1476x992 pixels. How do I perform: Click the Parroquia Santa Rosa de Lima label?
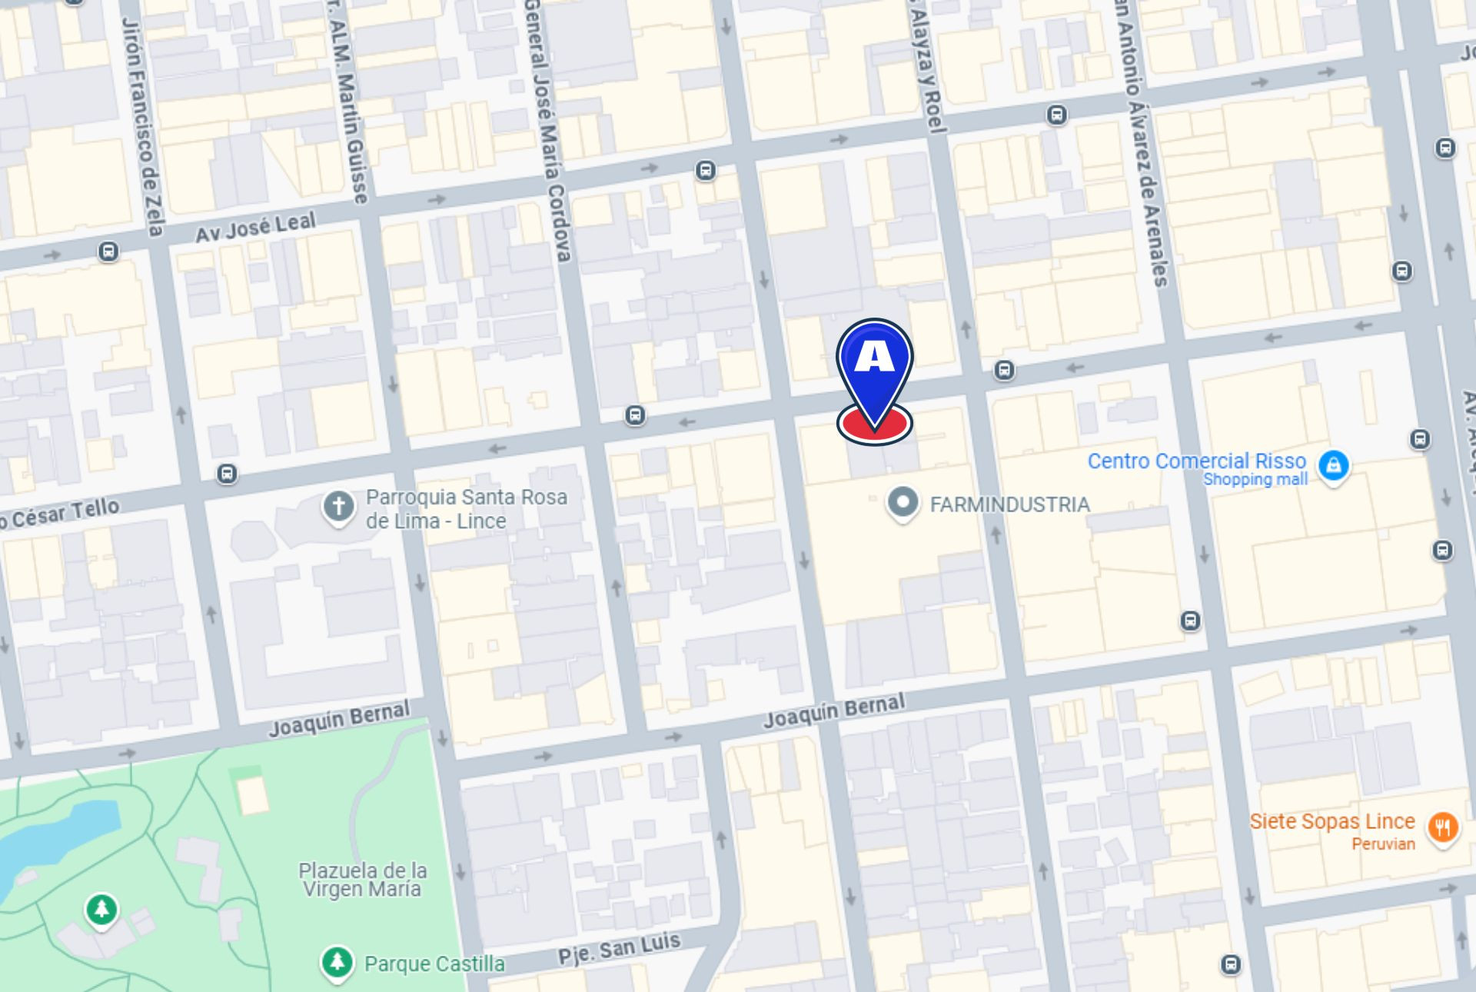coord(467,508)
